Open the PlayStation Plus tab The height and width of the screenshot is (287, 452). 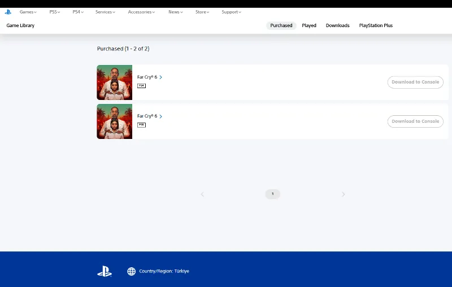(x=376, y=25)
